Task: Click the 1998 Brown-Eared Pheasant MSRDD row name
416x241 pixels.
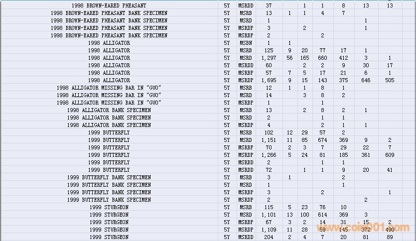Action: (109, 5)
